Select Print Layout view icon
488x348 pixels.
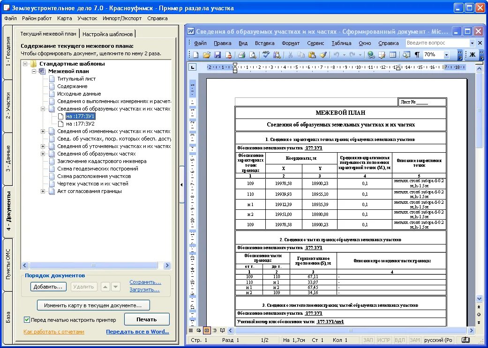(207, 330)
